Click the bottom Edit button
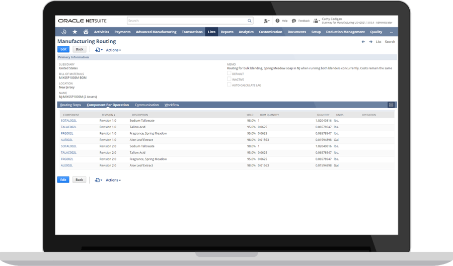This screenshot has width=453, height=266. pyautogui.click(x=63, y=180)
